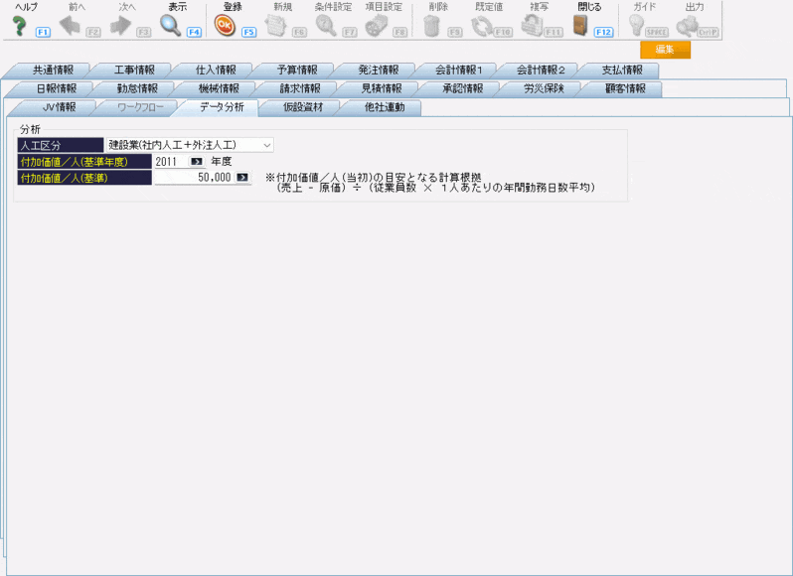Click the arrow button beside 50,000

(x=242, y=178)
